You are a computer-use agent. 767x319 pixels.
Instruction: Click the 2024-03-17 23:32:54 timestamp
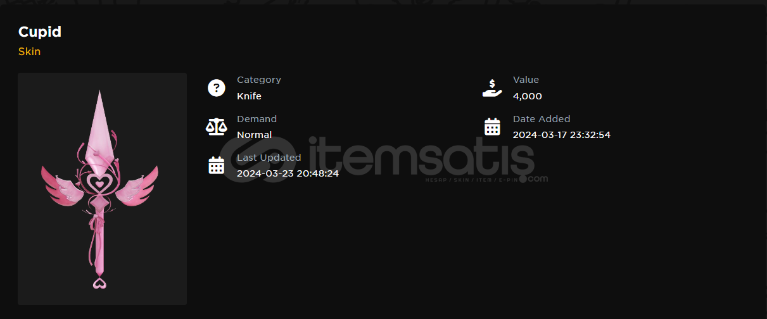click(562, 135)
